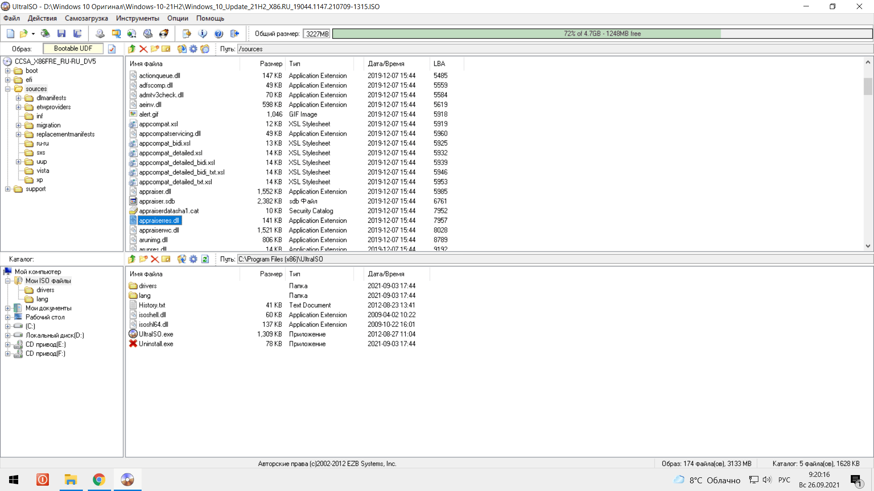874x491 pixels.
Task: Click the Mount to virtual drive icon
Action: [x=148, y=34]
